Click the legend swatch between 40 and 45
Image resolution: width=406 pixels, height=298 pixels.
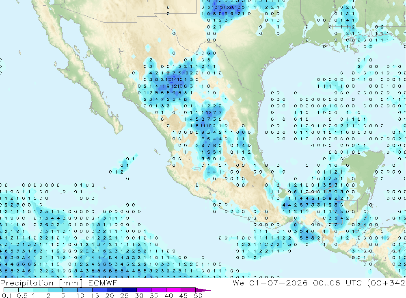click(x=173, y=290)
